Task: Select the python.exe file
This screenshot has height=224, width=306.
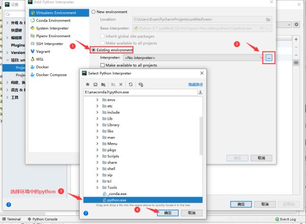Action: coord(143,200)
